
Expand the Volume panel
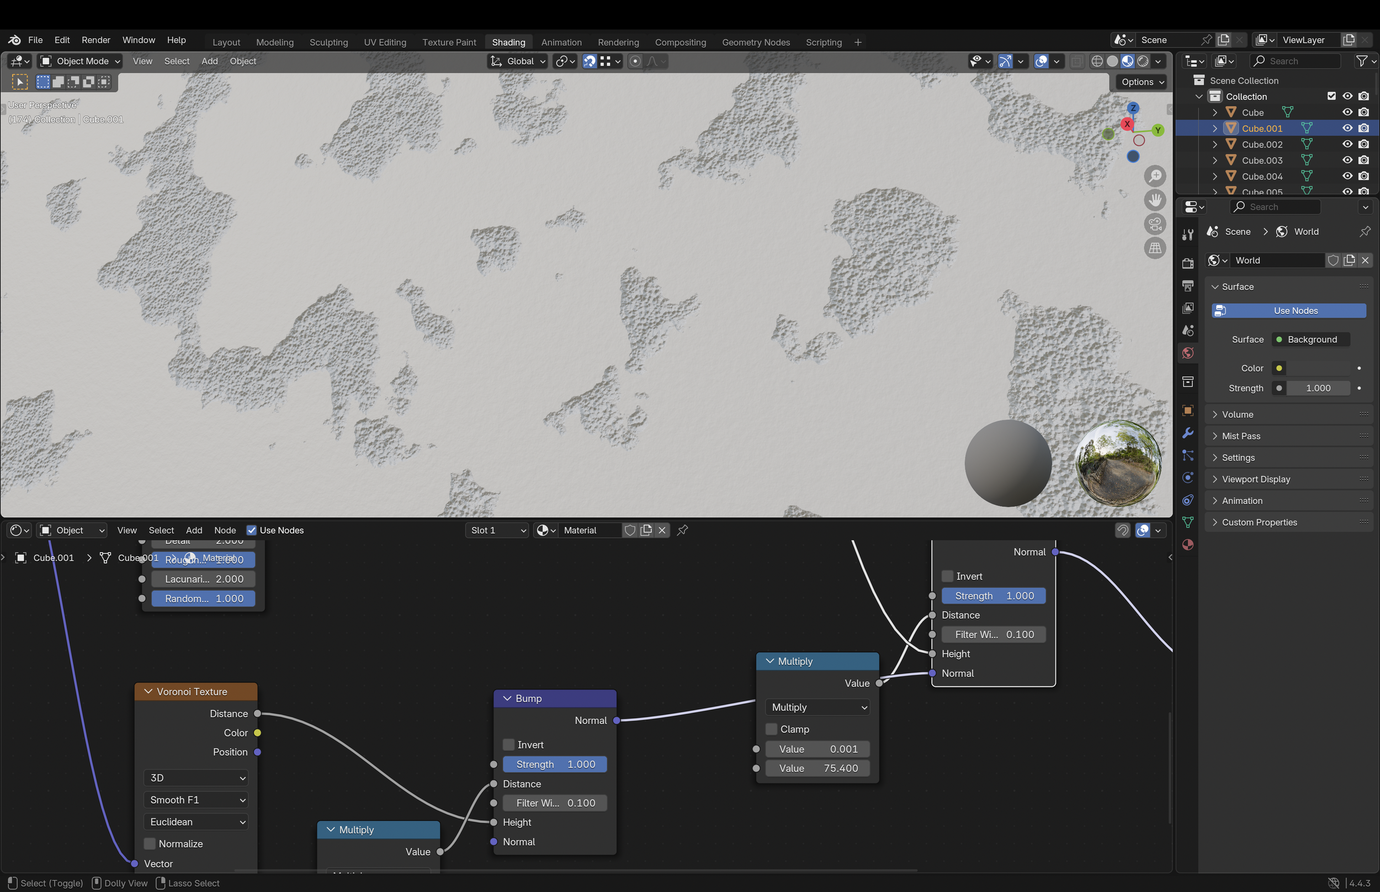tap(1238, 415)
